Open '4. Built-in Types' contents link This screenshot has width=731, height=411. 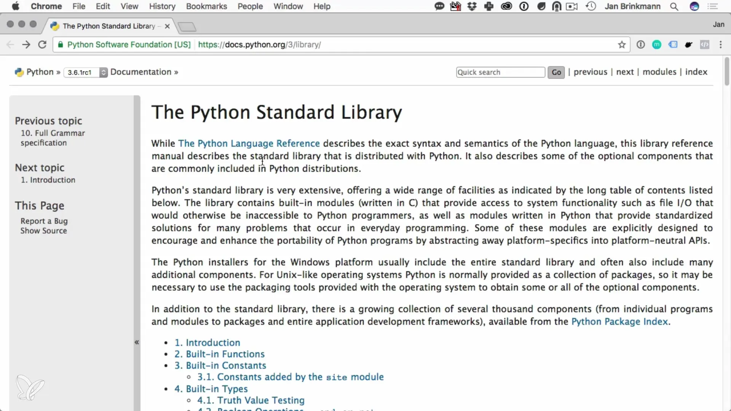211,389
